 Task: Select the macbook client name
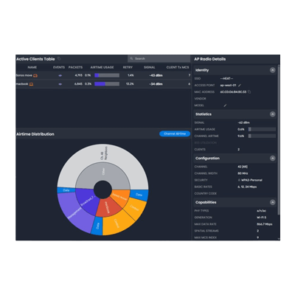pyautogui.click(x=22, y=84)
